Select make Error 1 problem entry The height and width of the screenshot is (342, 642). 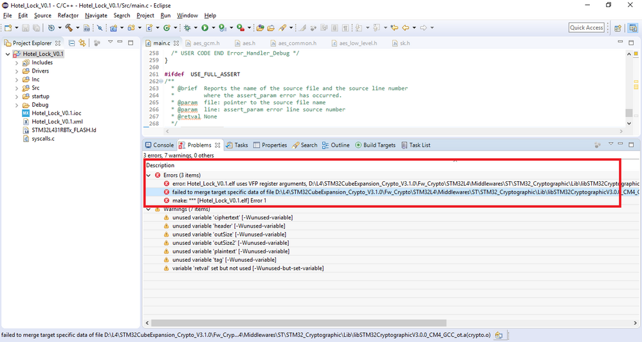tap(219, 201)
